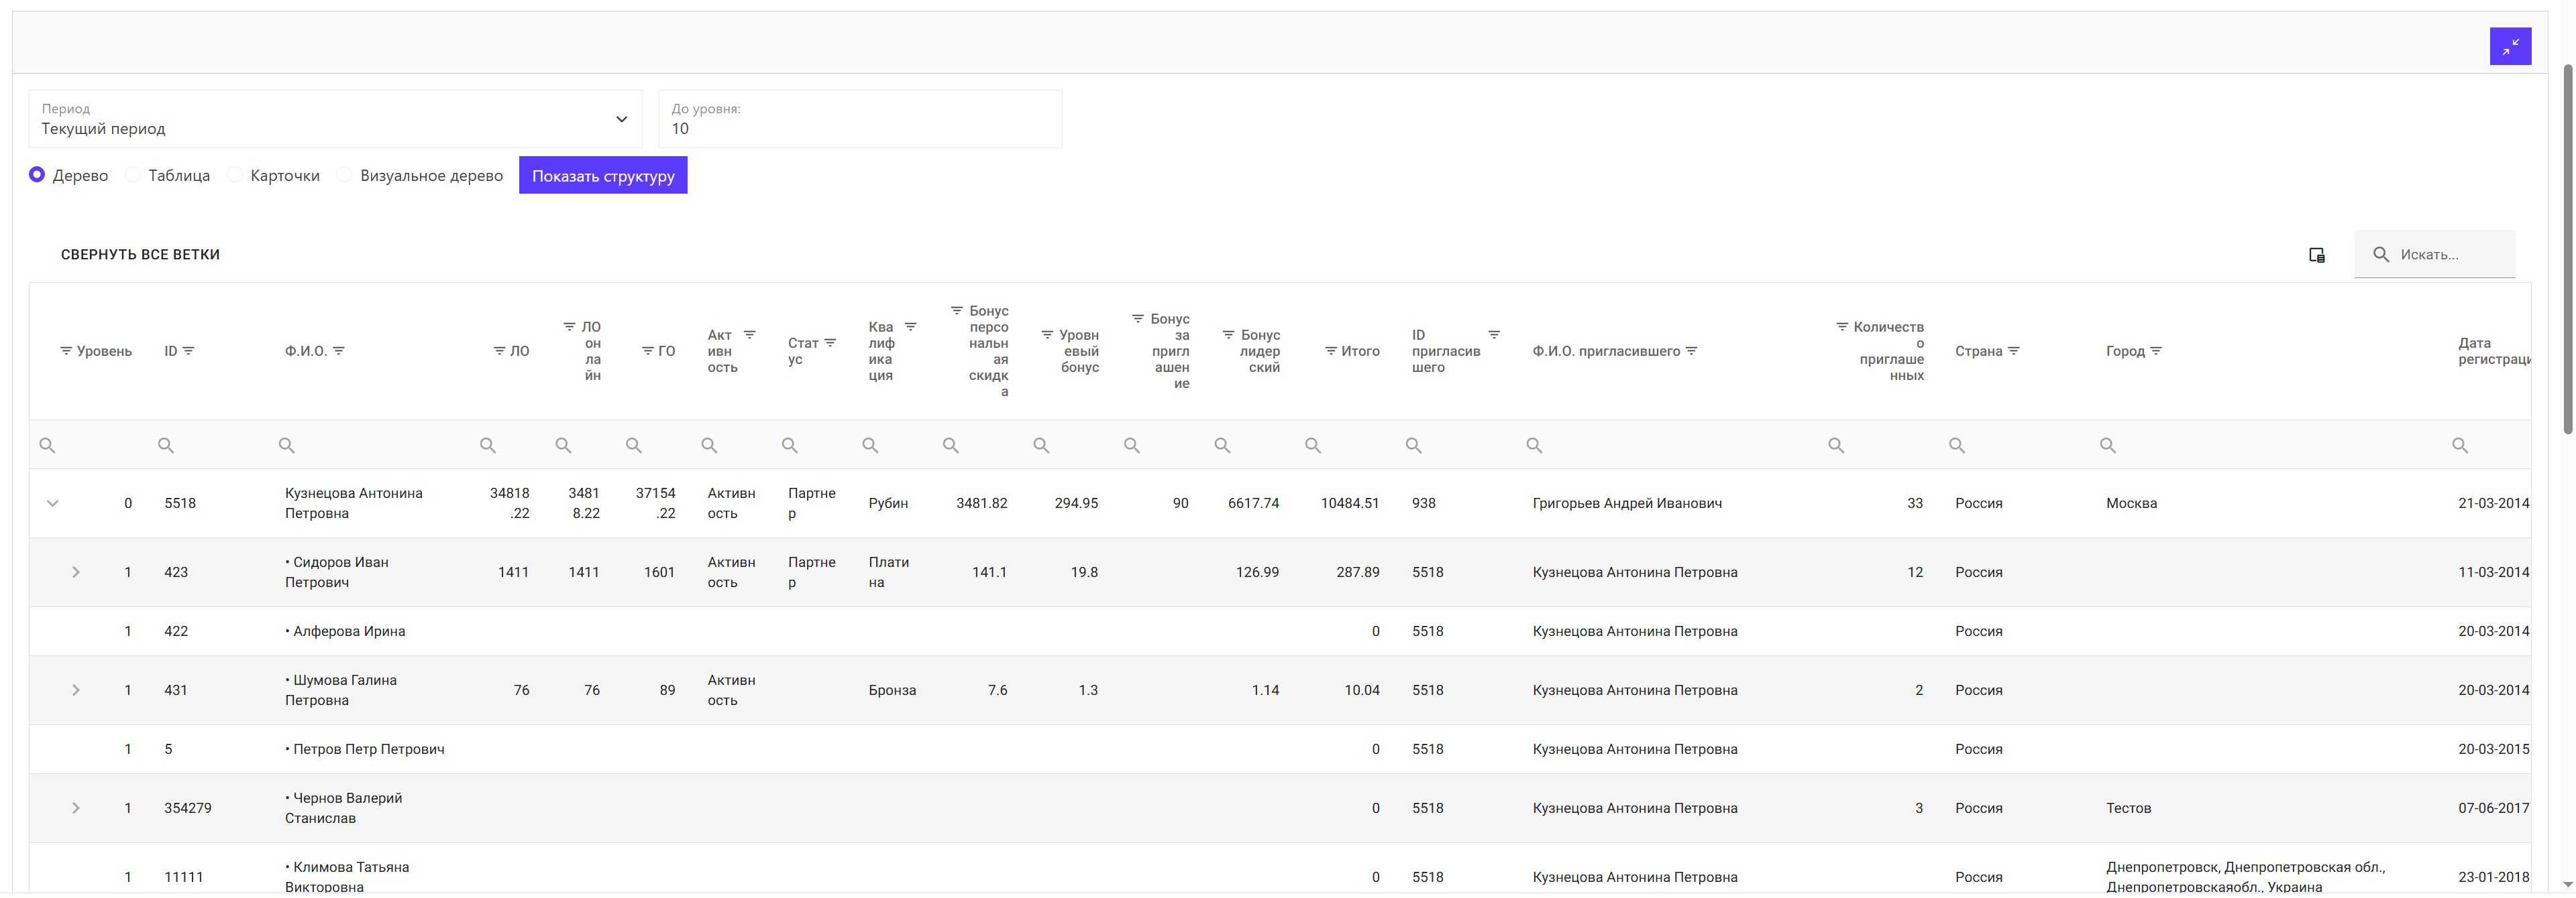2576x898 pixels.
Task: Click filter icon on Ф.И.О. column
Action: (x=339, y=350)
